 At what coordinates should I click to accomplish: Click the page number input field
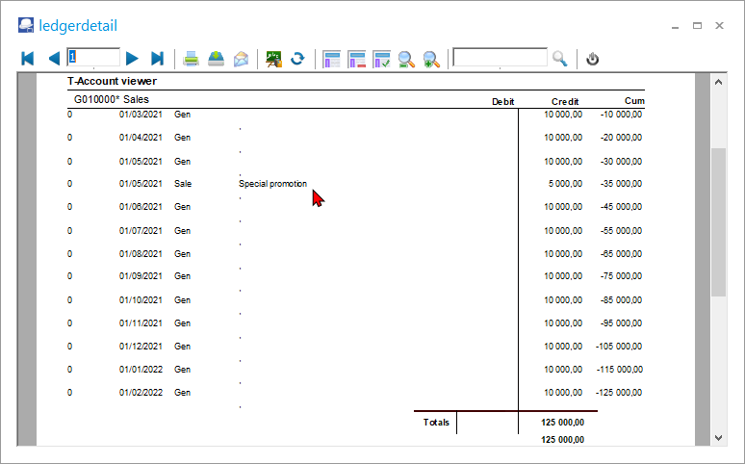point(92,58)
